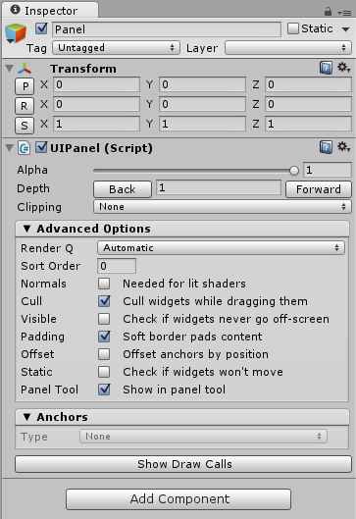Click the Position Z field
356x519 pixels.
pyautogui.click(x=308, y=84)
